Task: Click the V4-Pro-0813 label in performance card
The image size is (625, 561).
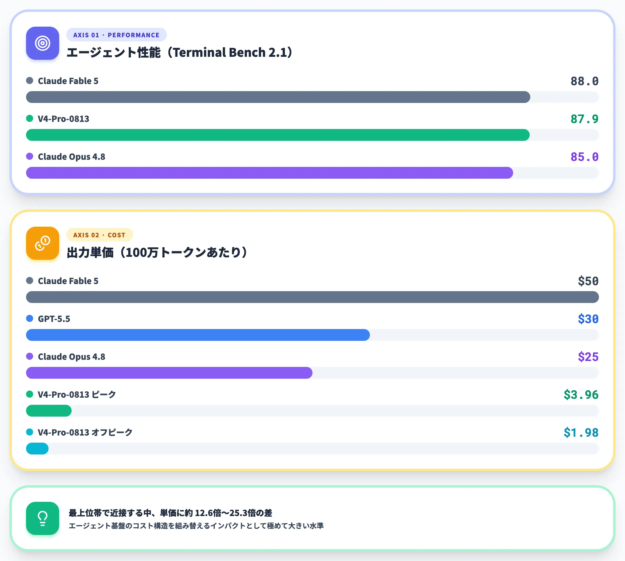Action: pyautogui.click(x=64, y=119)
